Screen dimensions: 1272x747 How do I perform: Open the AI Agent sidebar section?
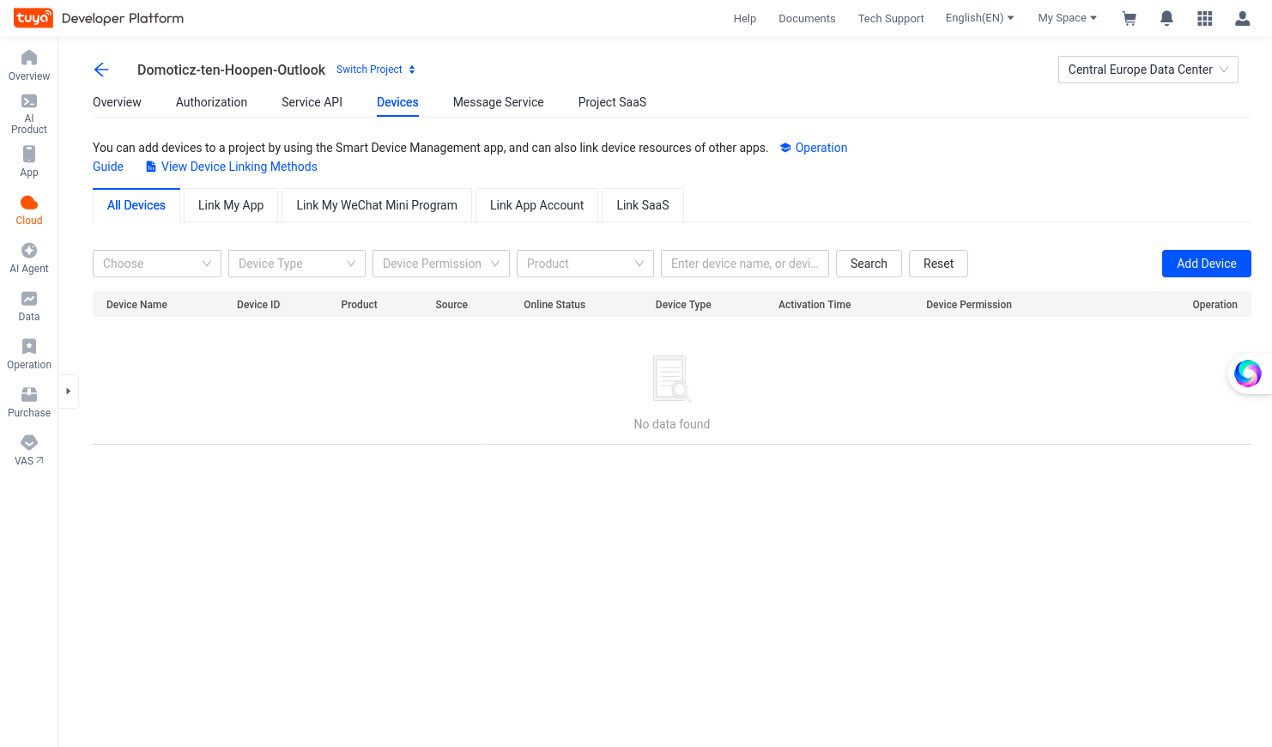pos(29,258)
